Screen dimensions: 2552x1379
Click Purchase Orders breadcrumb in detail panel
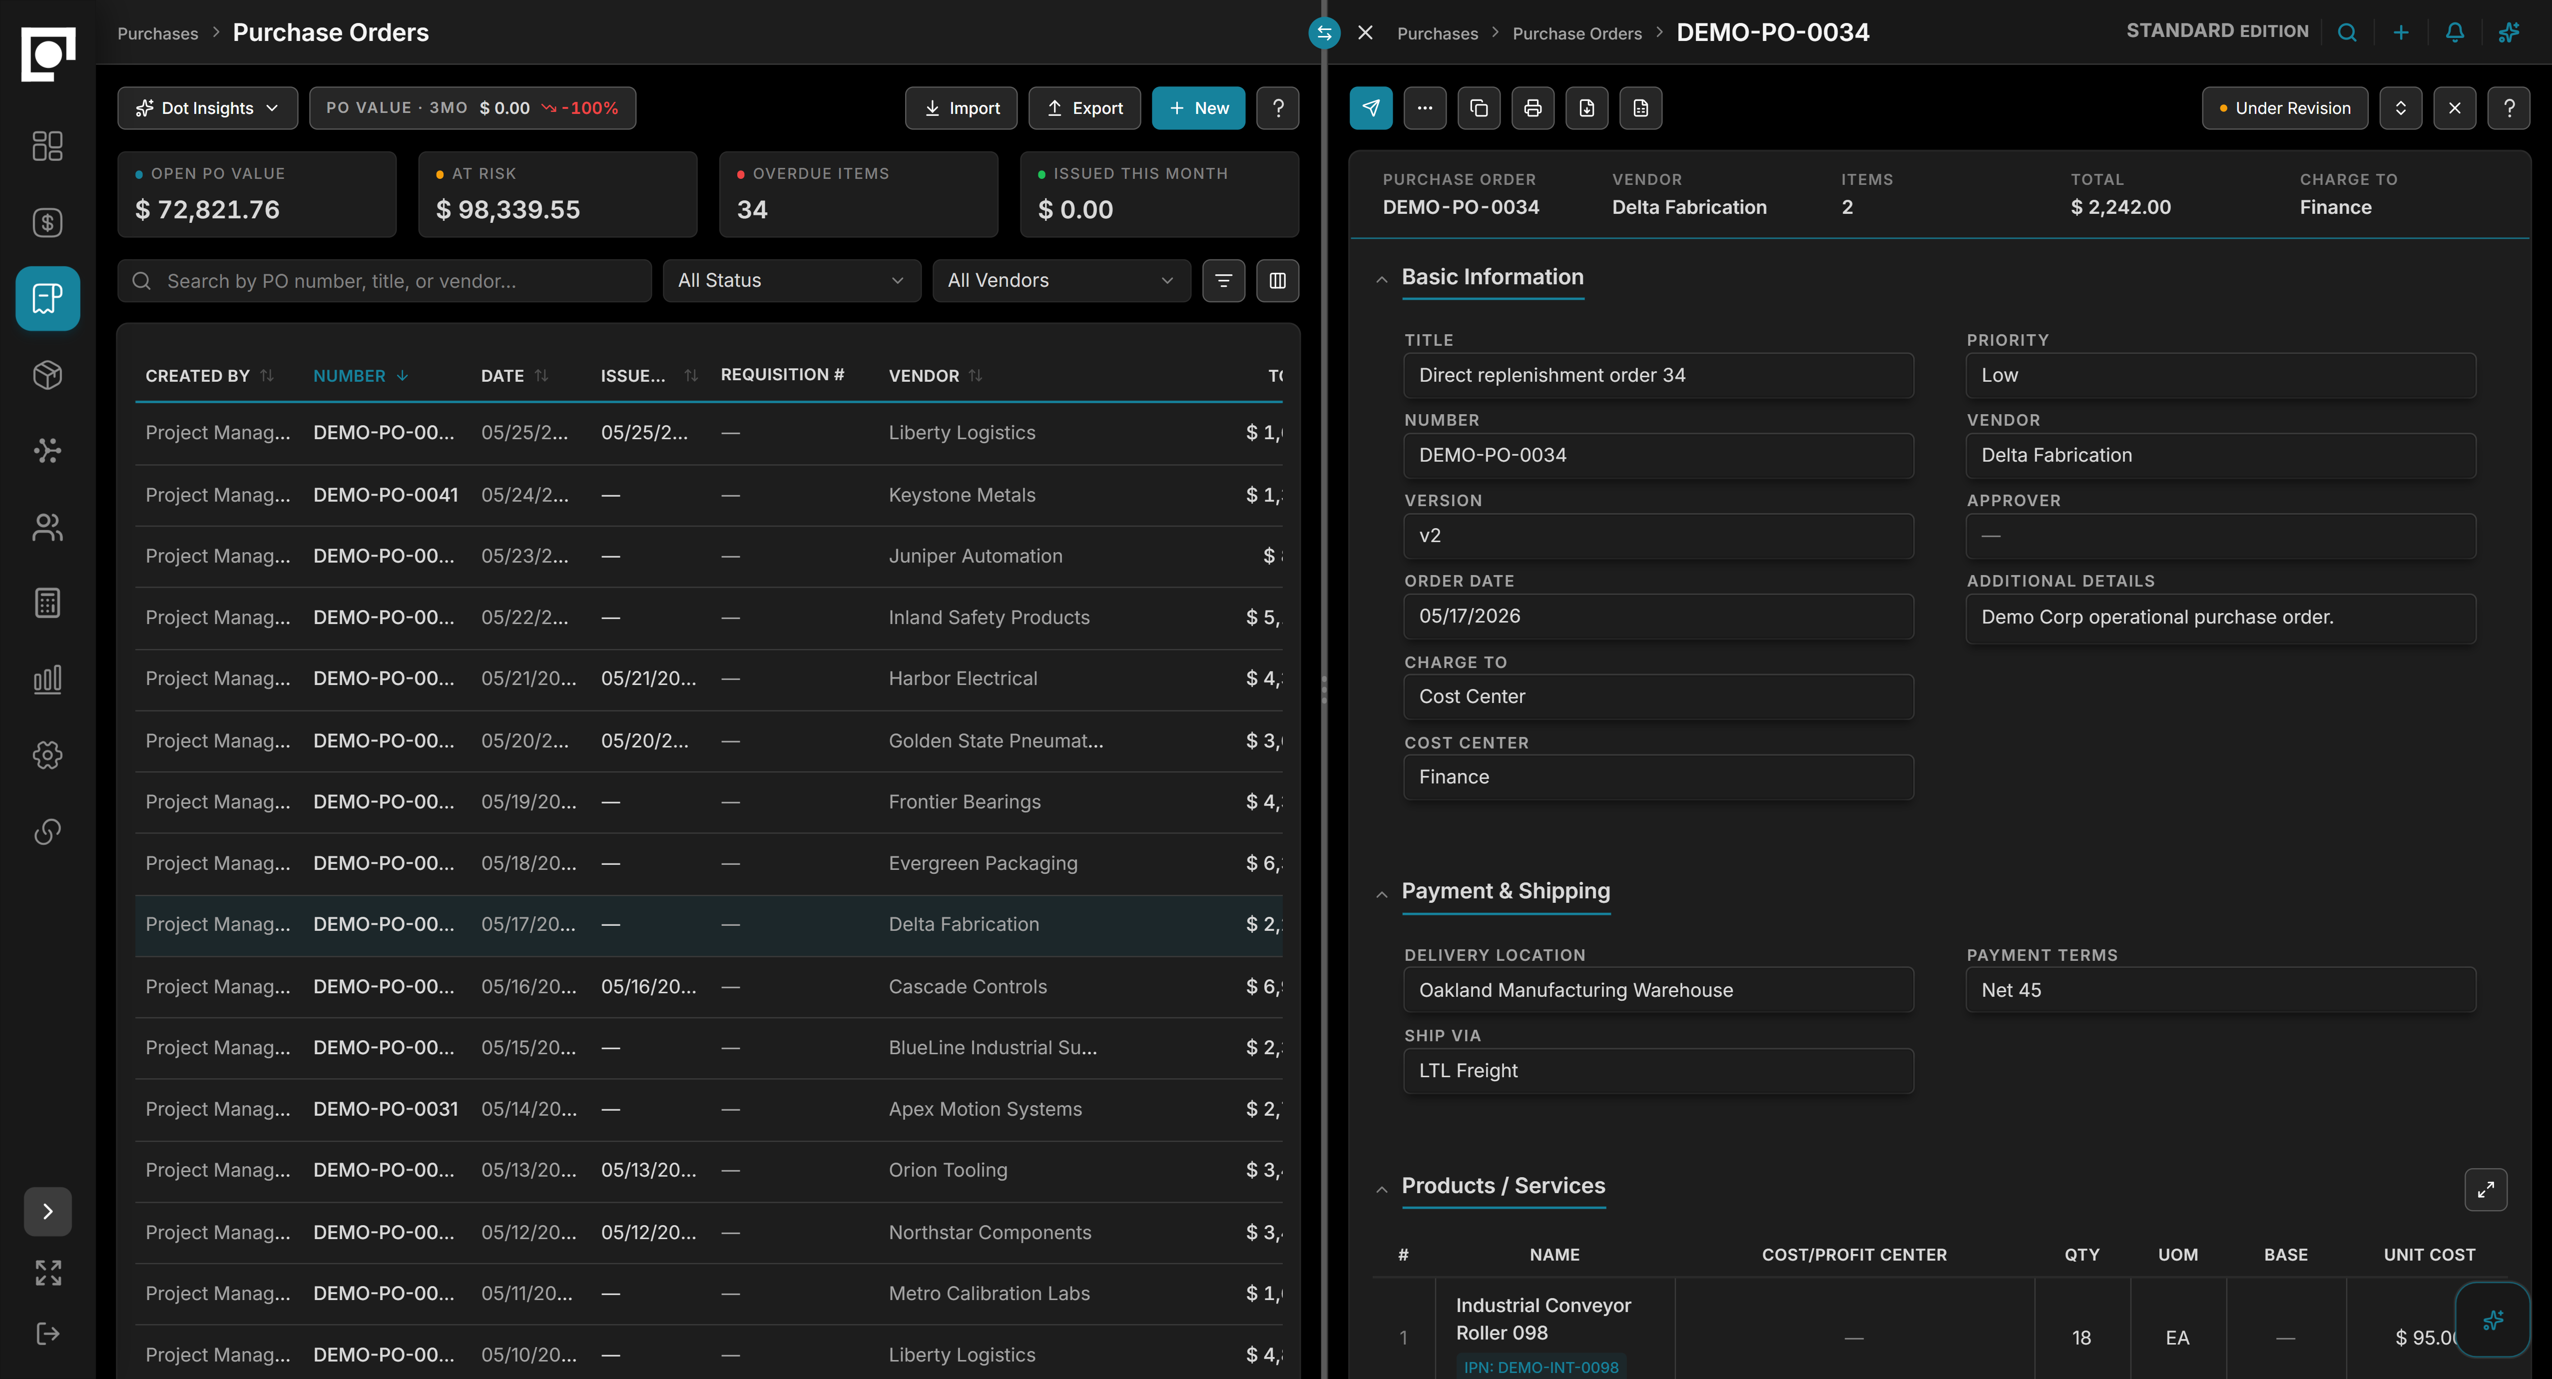(x=1576, y=33)
